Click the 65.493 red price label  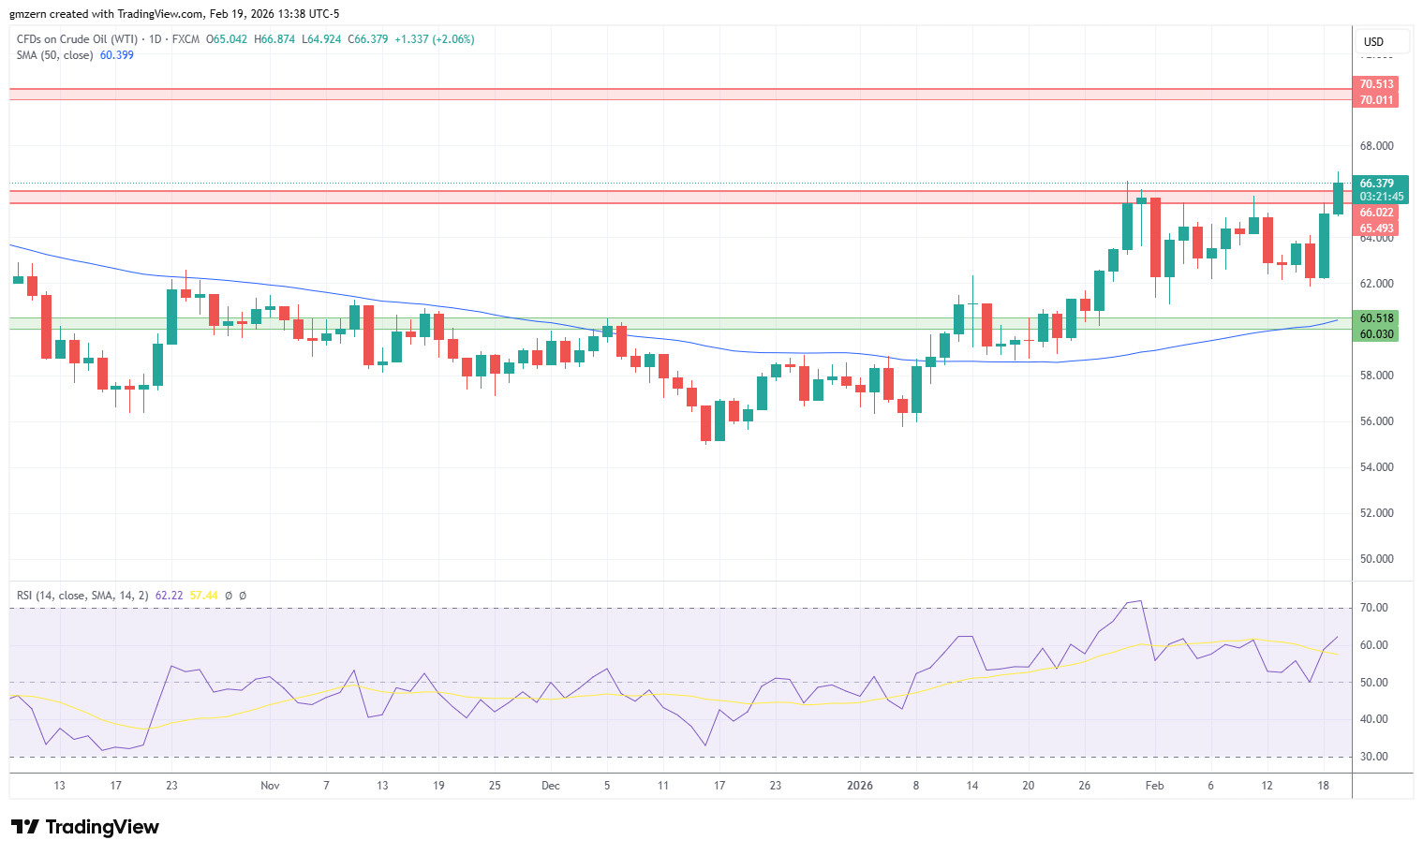(x=1376, y=228)
